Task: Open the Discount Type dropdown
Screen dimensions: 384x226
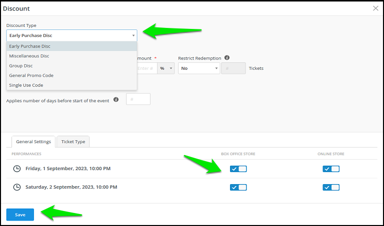Action: point(71,35)
